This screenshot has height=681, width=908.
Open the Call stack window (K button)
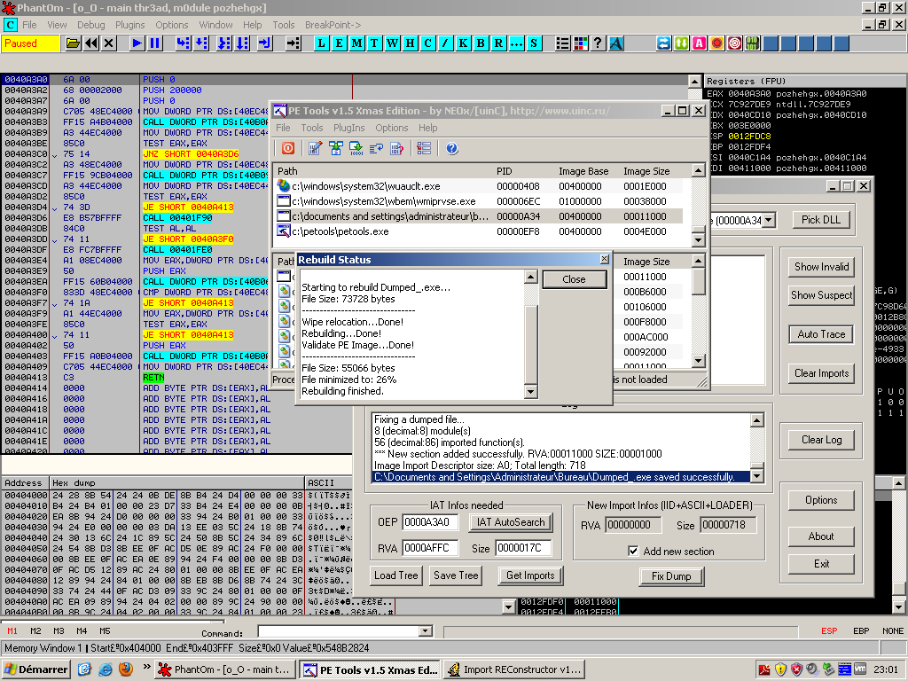(x=462, y=43)
